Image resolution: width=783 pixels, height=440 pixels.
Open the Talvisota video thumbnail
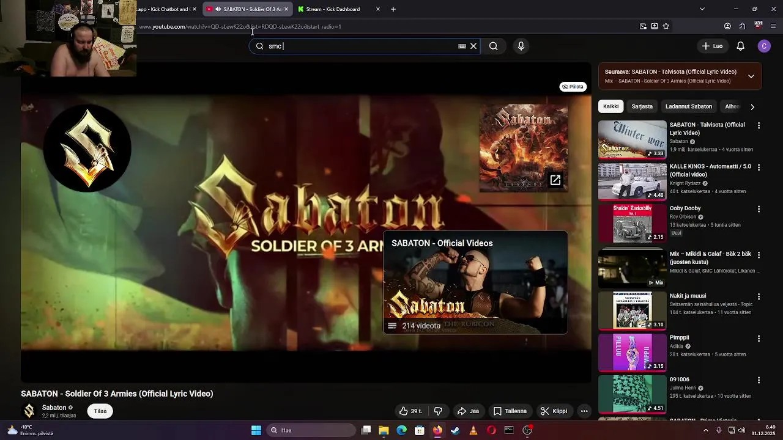[632, 139]
